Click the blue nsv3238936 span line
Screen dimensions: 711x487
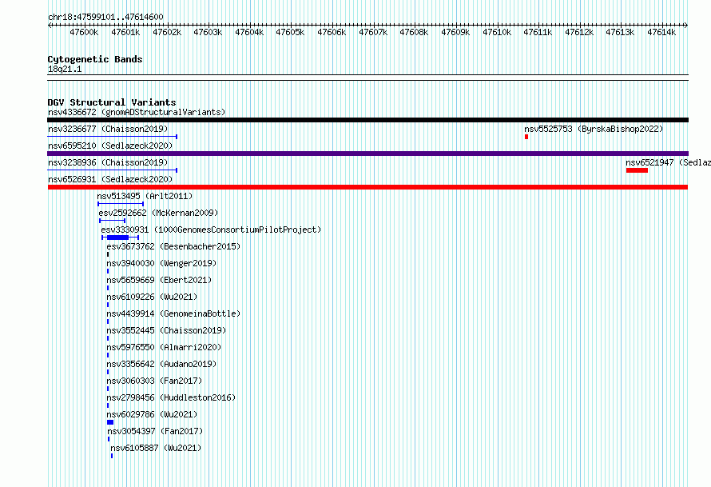pyautogui.click(x=113, y=170)
